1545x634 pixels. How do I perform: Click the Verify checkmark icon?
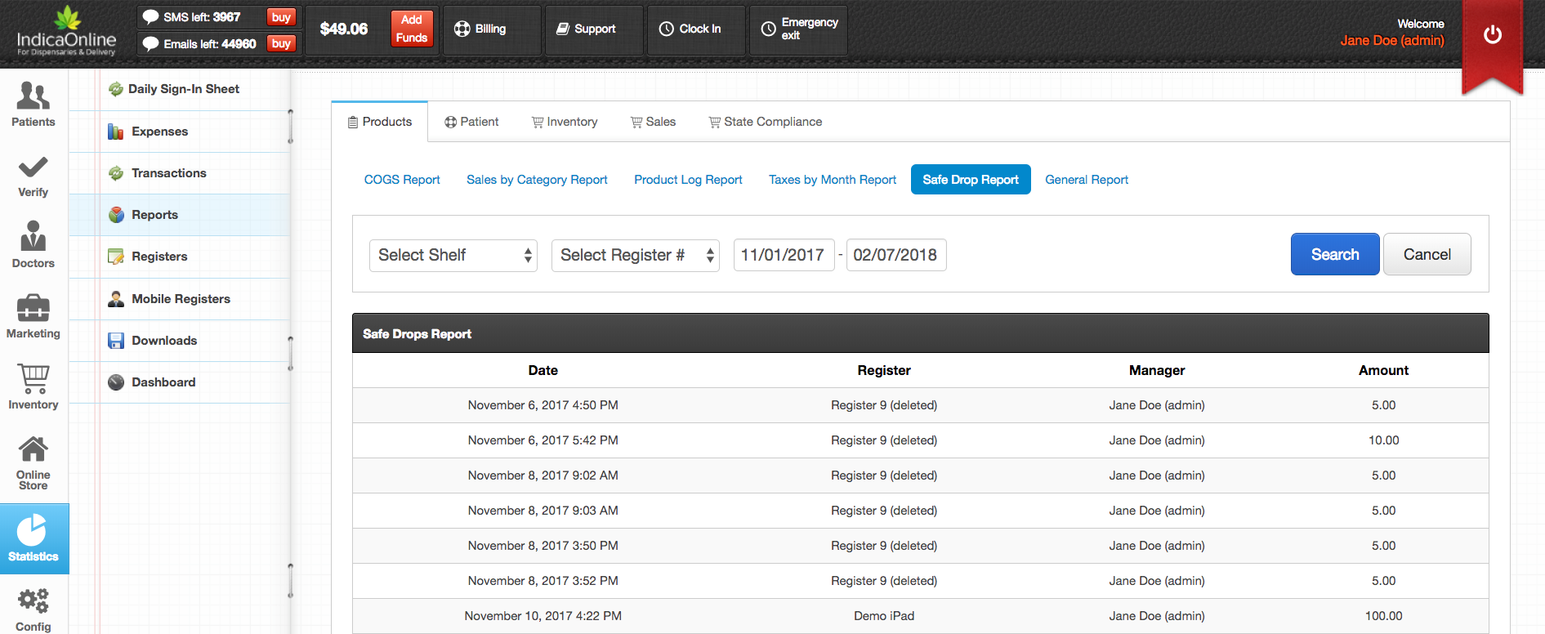[x=33, y=167]
